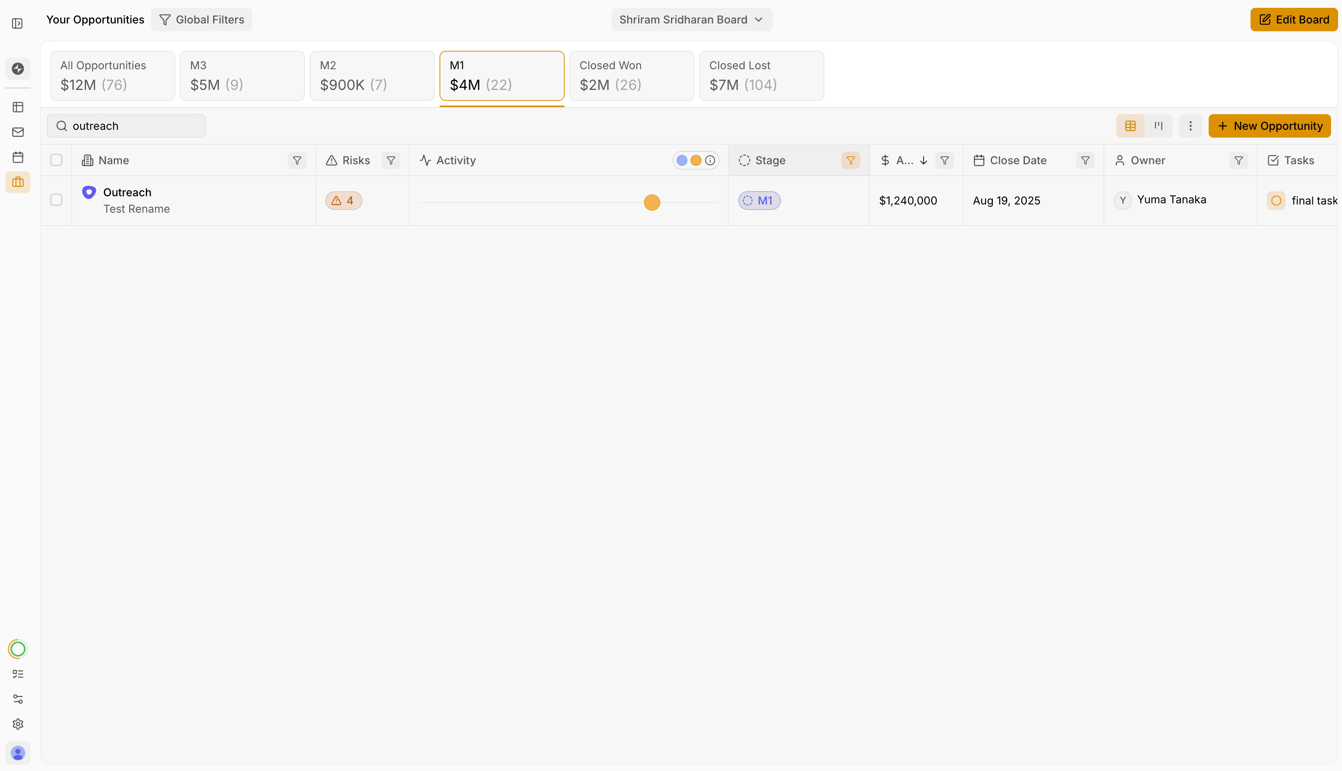
Task: Click the New Opportunity button
Action: pos(1269,126)
